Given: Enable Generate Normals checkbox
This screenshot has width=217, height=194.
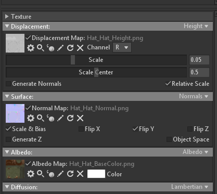Looking at the screenshot, I should pos(8,84).
